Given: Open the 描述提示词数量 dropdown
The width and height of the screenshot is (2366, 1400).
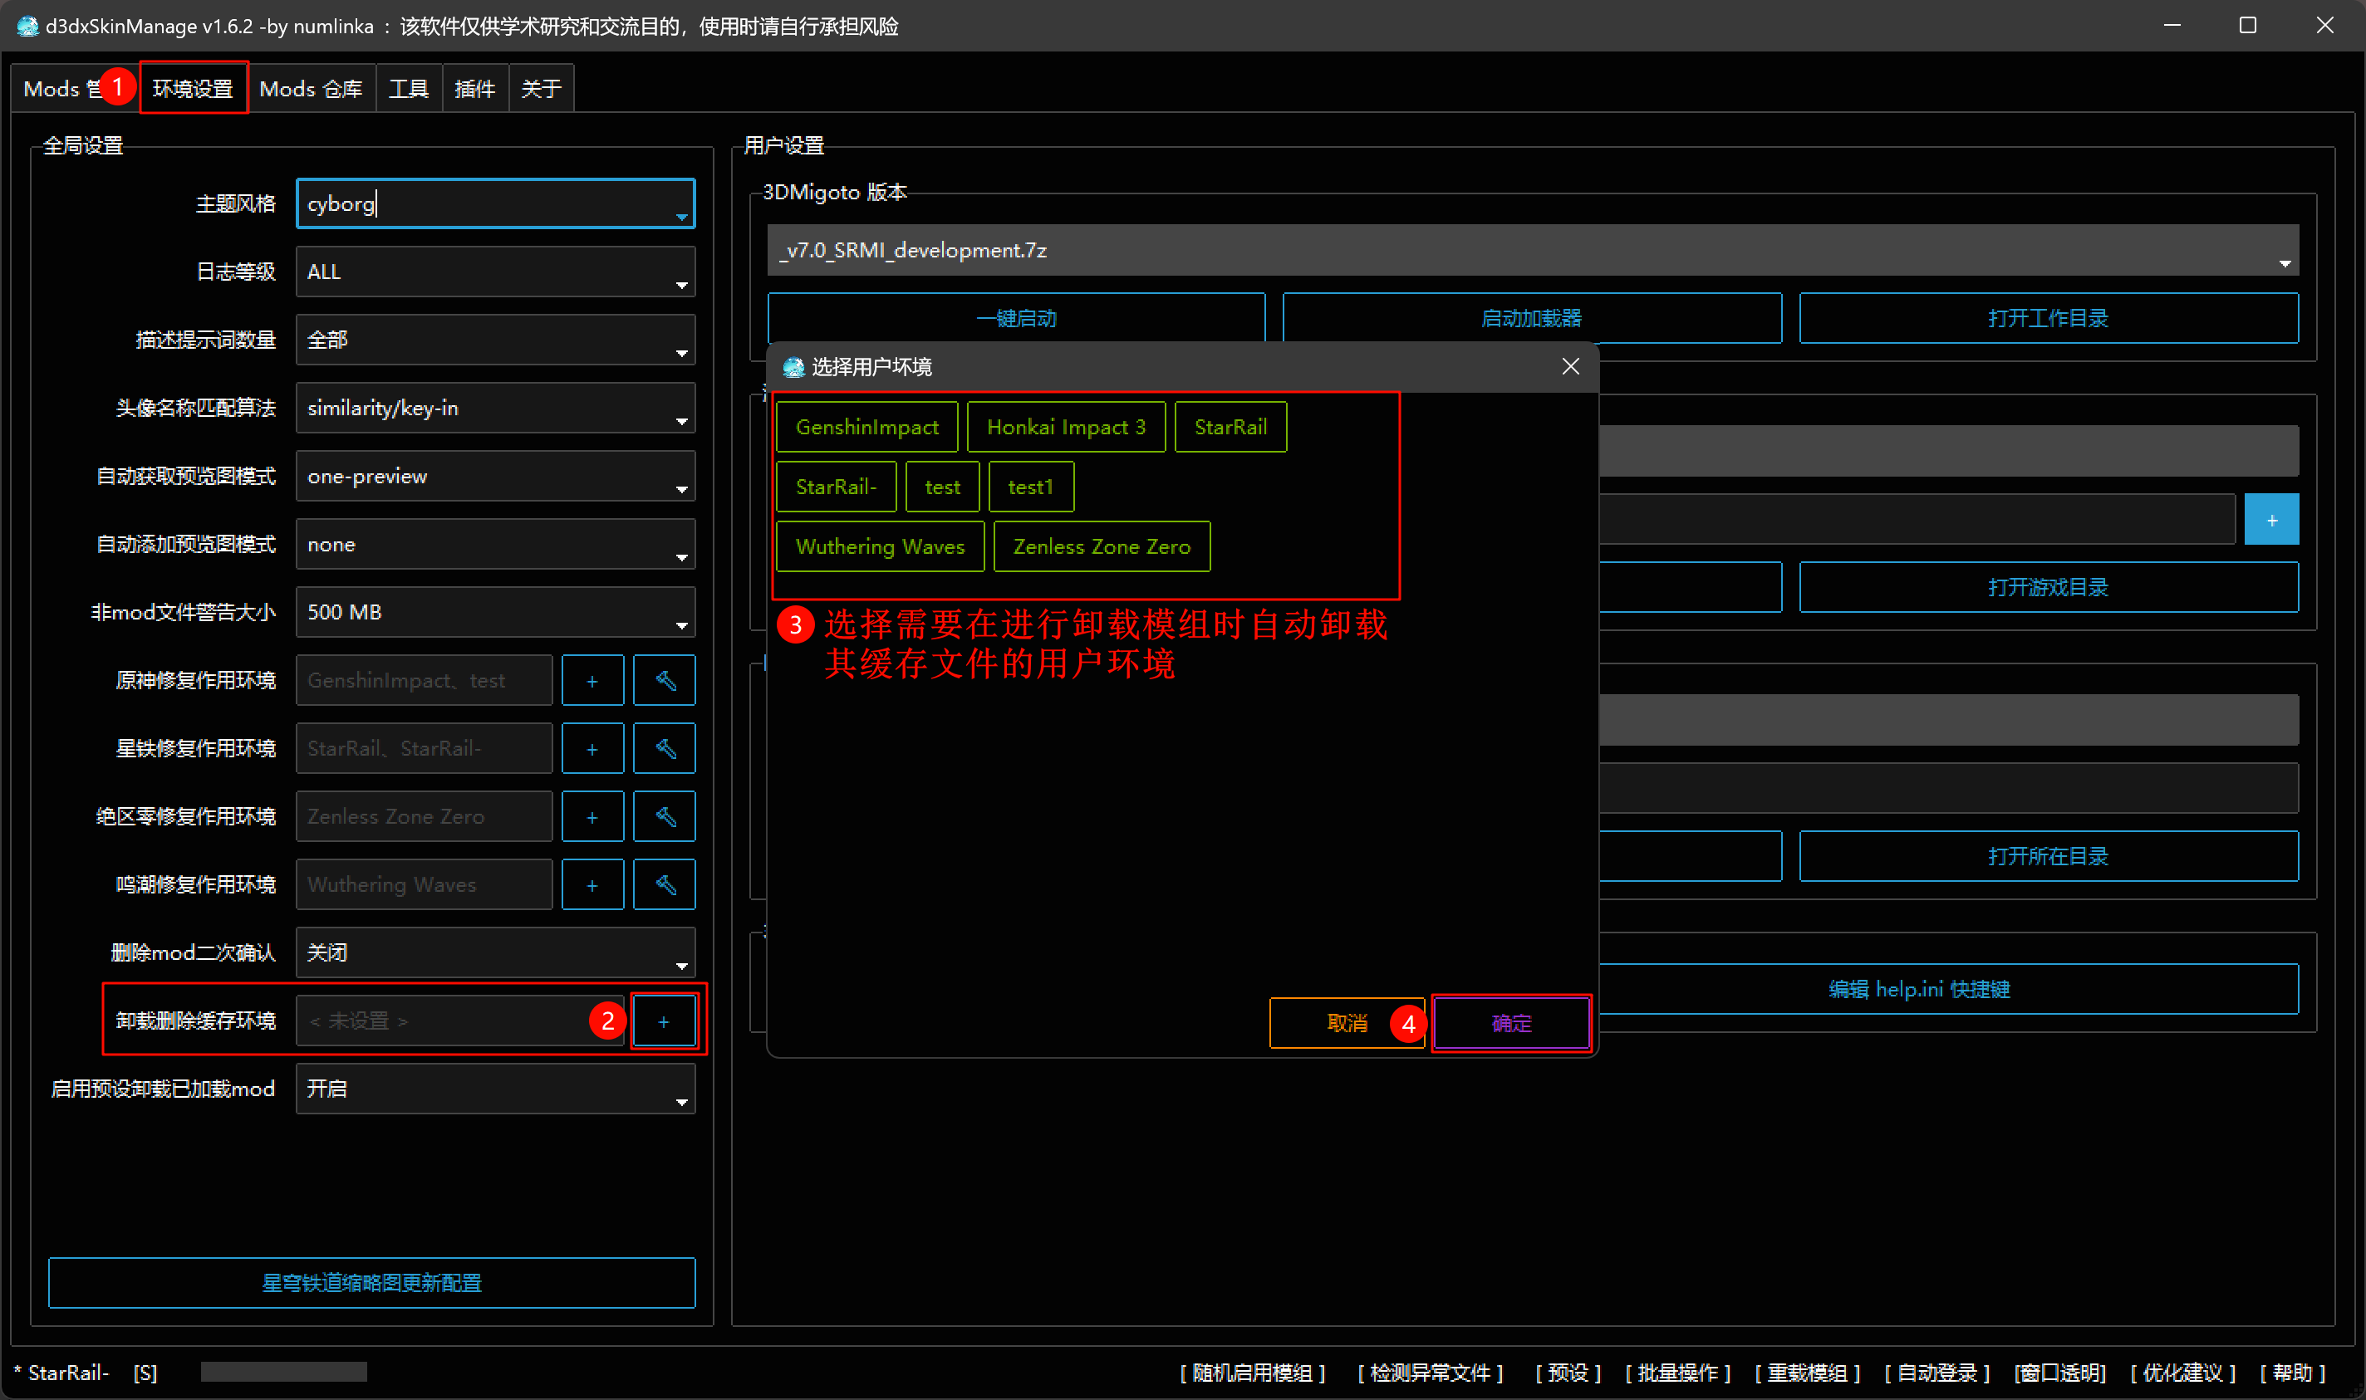Looking at the screenshot, I should pyautogui.click(x=495, y=340).
